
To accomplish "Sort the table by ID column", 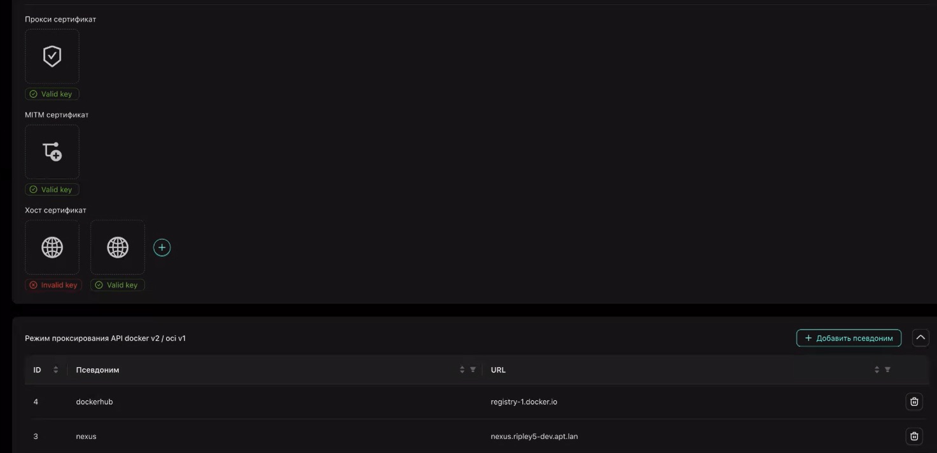I will pyautogui.click(x=55, y=370).
